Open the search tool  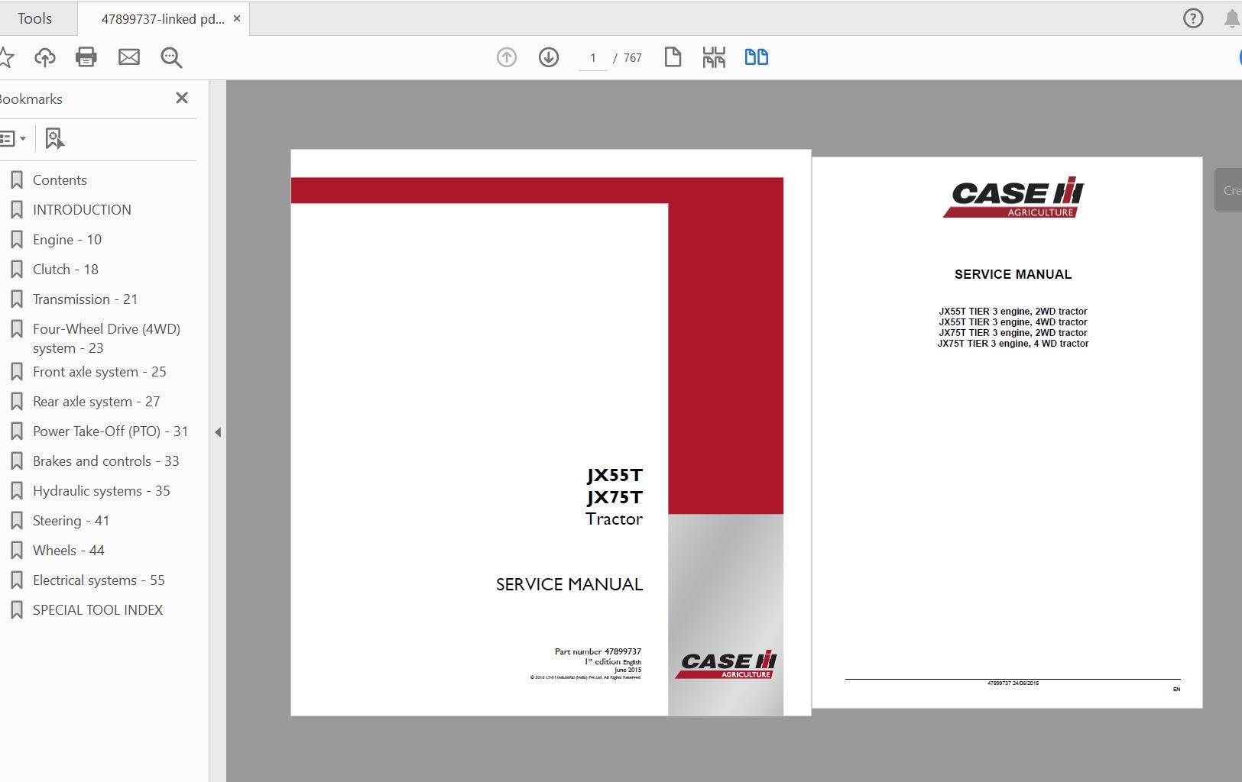171,57
